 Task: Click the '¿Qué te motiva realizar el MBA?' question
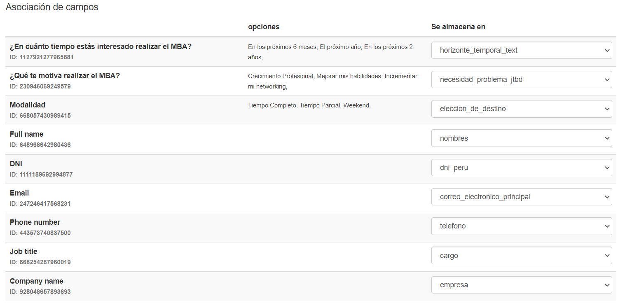coord(65,76)
